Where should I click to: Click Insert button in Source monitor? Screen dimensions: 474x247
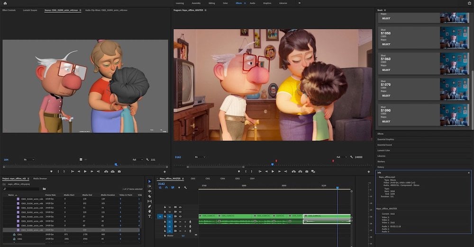[106, 171]
